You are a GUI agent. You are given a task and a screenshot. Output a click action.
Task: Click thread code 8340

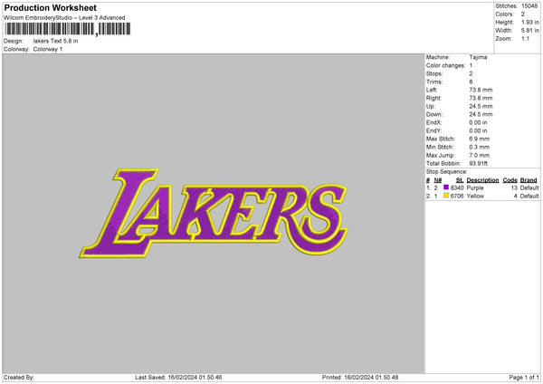point(457,187)
